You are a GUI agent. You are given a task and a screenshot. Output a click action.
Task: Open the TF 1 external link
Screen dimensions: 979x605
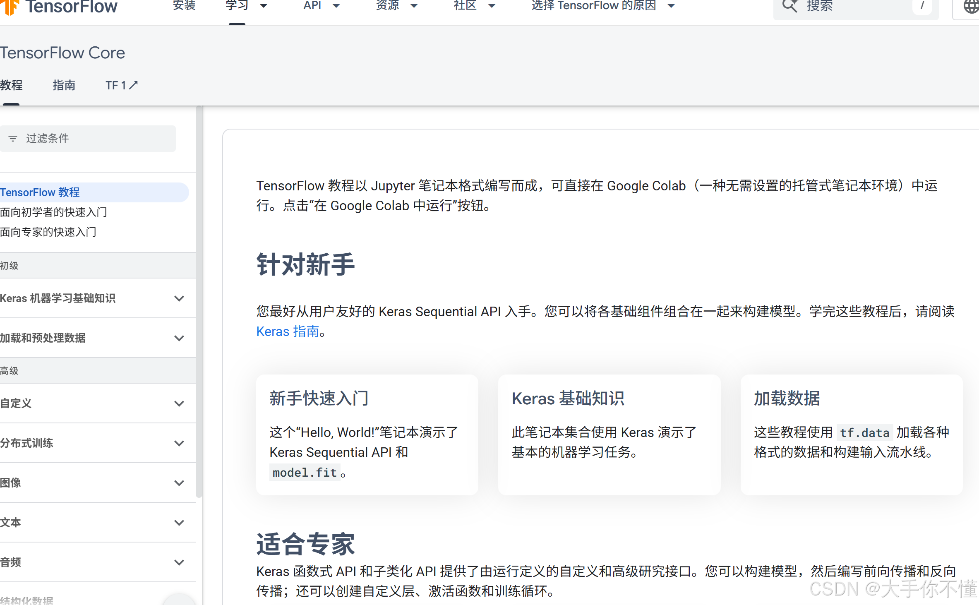coord(121,85)
